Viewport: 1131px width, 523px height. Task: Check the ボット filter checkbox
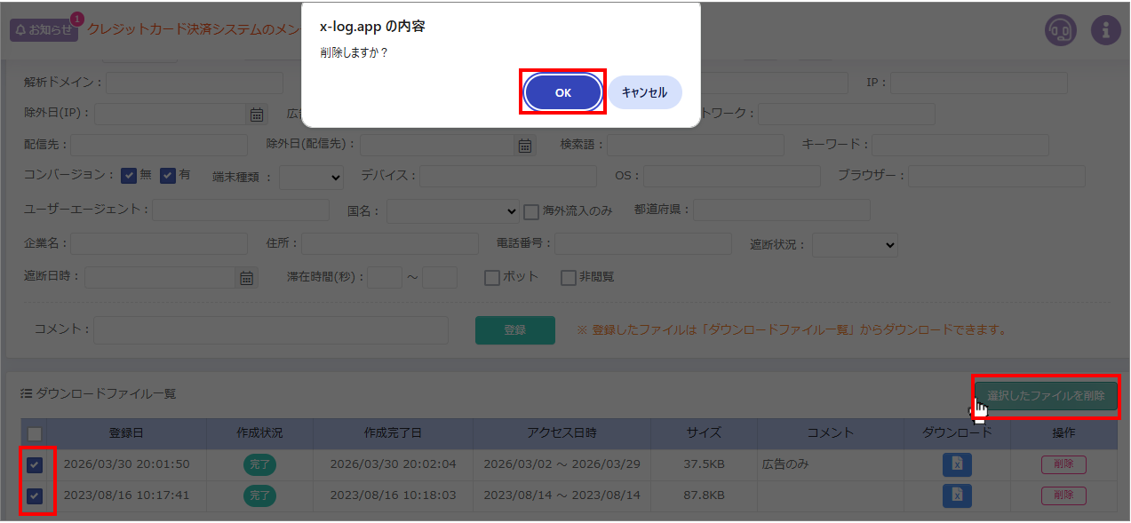[491, 278]
